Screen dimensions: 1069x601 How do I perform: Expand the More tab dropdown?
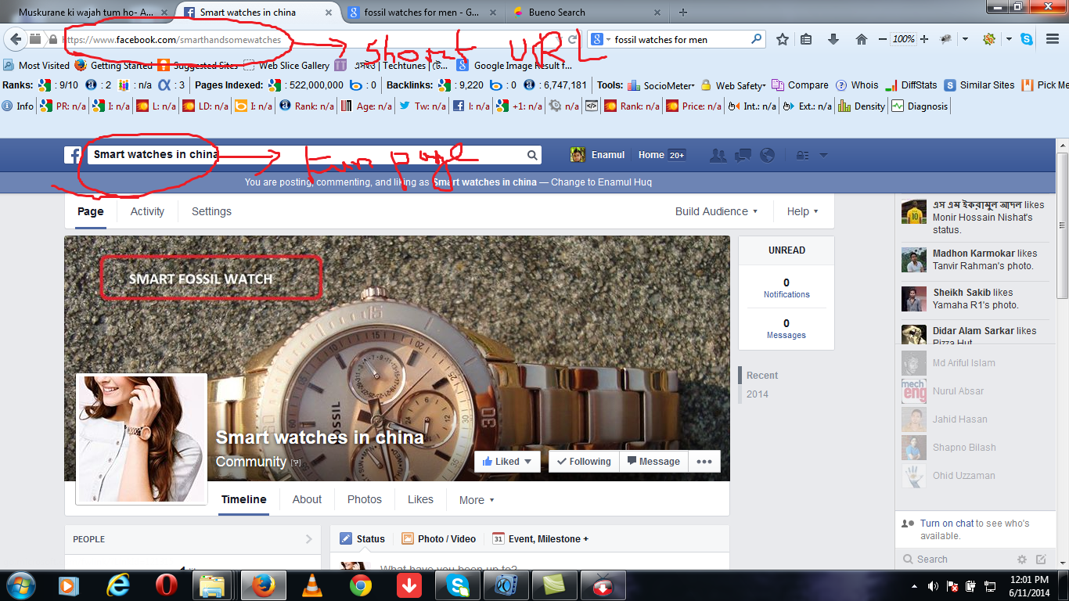coord(477,500)
